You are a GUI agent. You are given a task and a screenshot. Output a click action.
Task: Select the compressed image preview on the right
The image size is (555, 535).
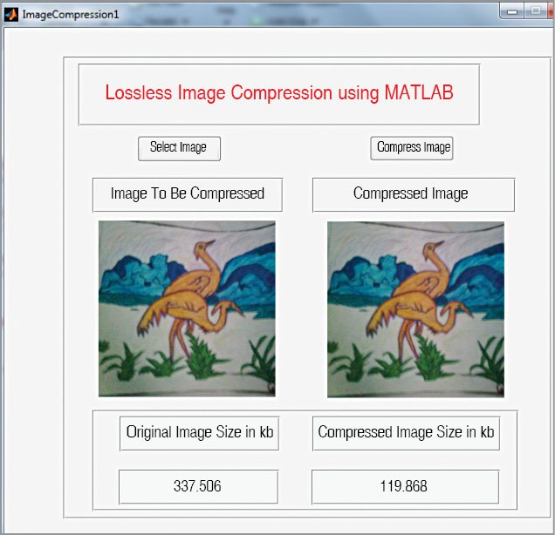coord(415,308)
